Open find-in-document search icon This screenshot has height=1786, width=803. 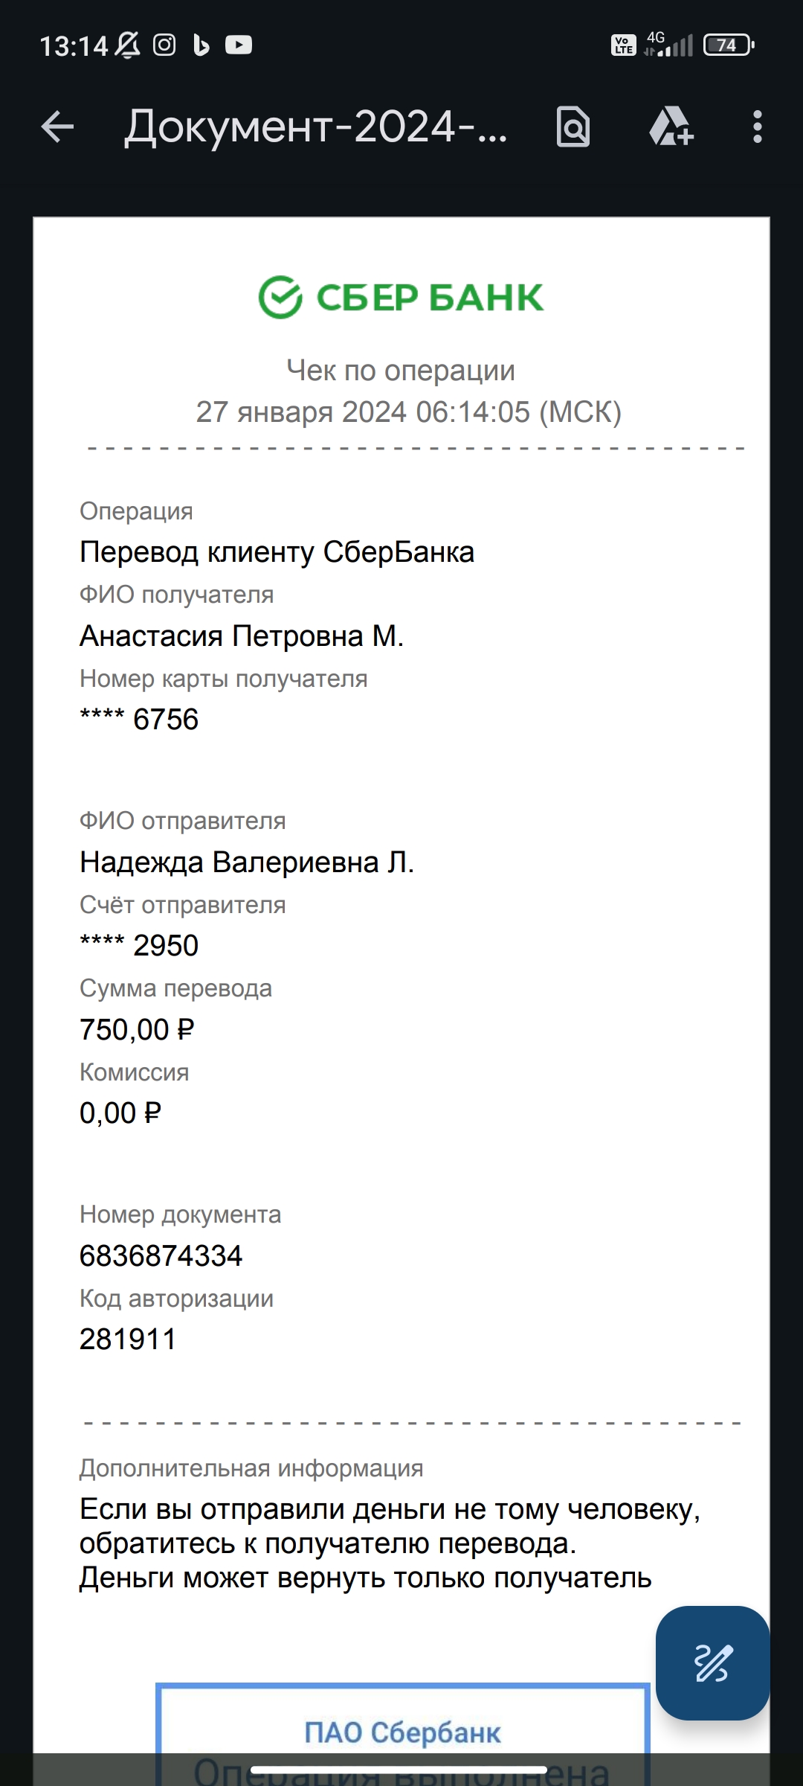point(573,127)
